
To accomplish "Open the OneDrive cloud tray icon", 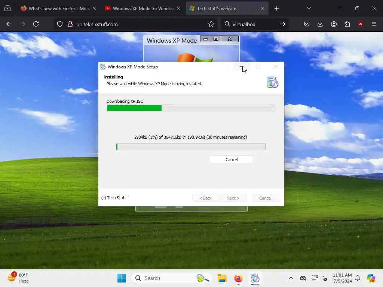I will tap(303, 278).
